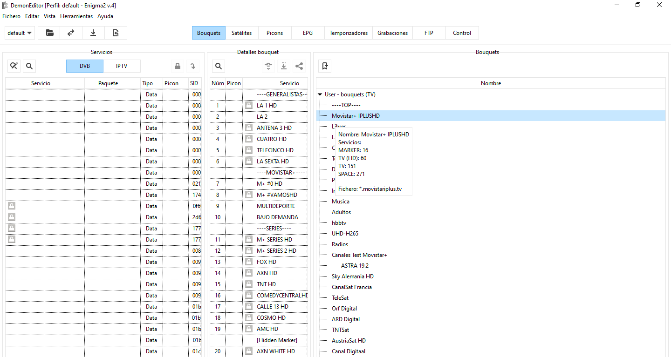Click the download icon in top toolbar
This screenshot has width=671, height=357.
(93, 33)
